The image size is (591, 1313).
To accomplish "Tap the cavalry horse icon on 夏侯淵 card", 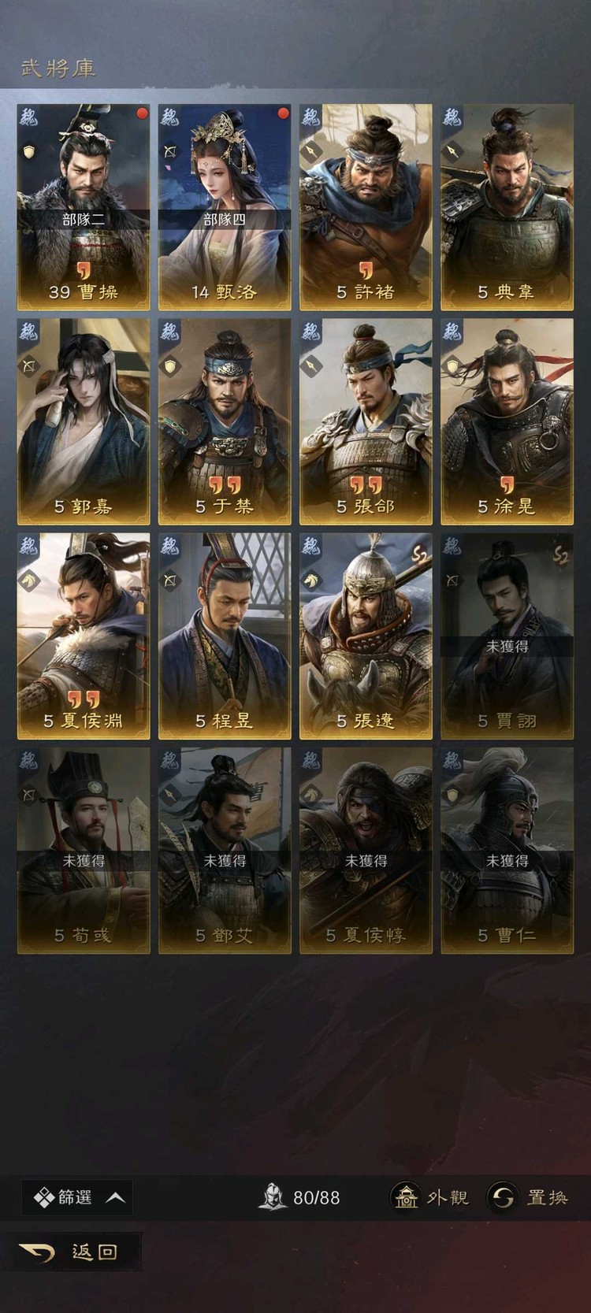I will click(29, 581).
